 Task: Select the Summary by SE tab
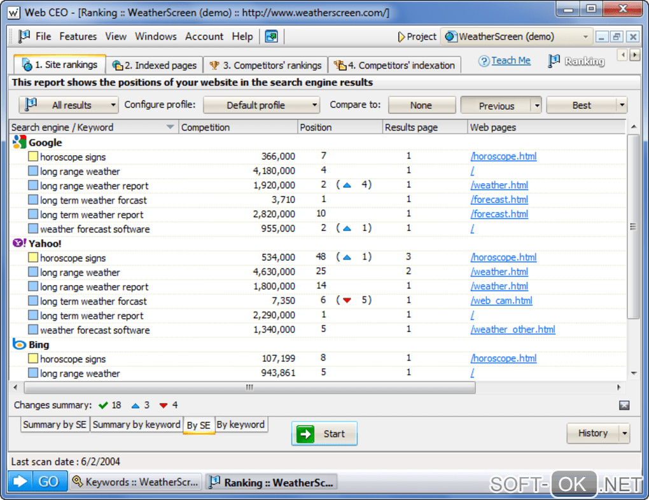(x=55, y=425)
